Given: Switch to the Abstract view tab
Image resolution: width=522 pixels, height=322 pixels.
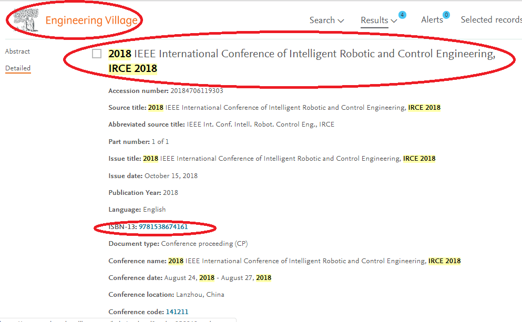Looking at the screenshot, I should tap(17, 51).
